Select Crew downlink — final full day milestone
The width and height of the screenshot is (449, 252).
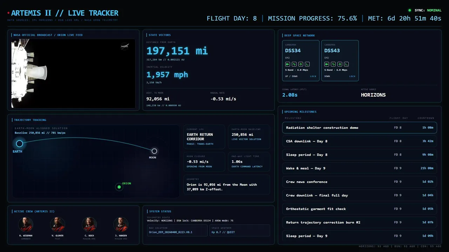360,195
